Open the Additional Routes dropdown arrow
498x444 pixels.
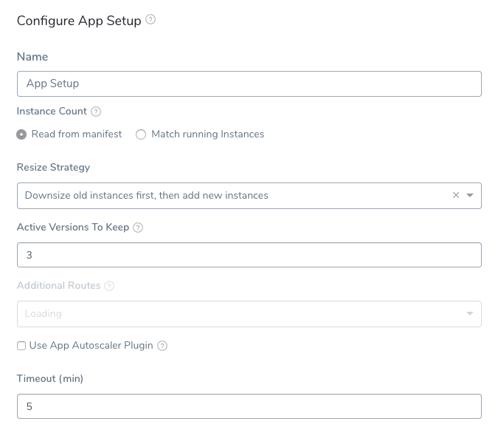[470, 313]
